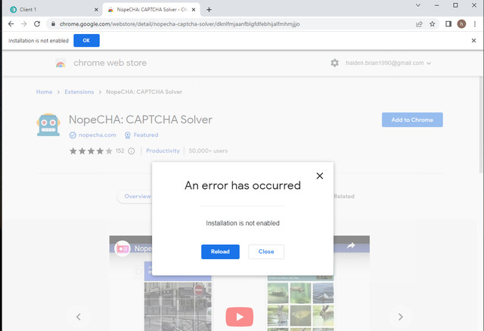Click the browser back arrow
484x331 pixels.
(x=11, y=24)
